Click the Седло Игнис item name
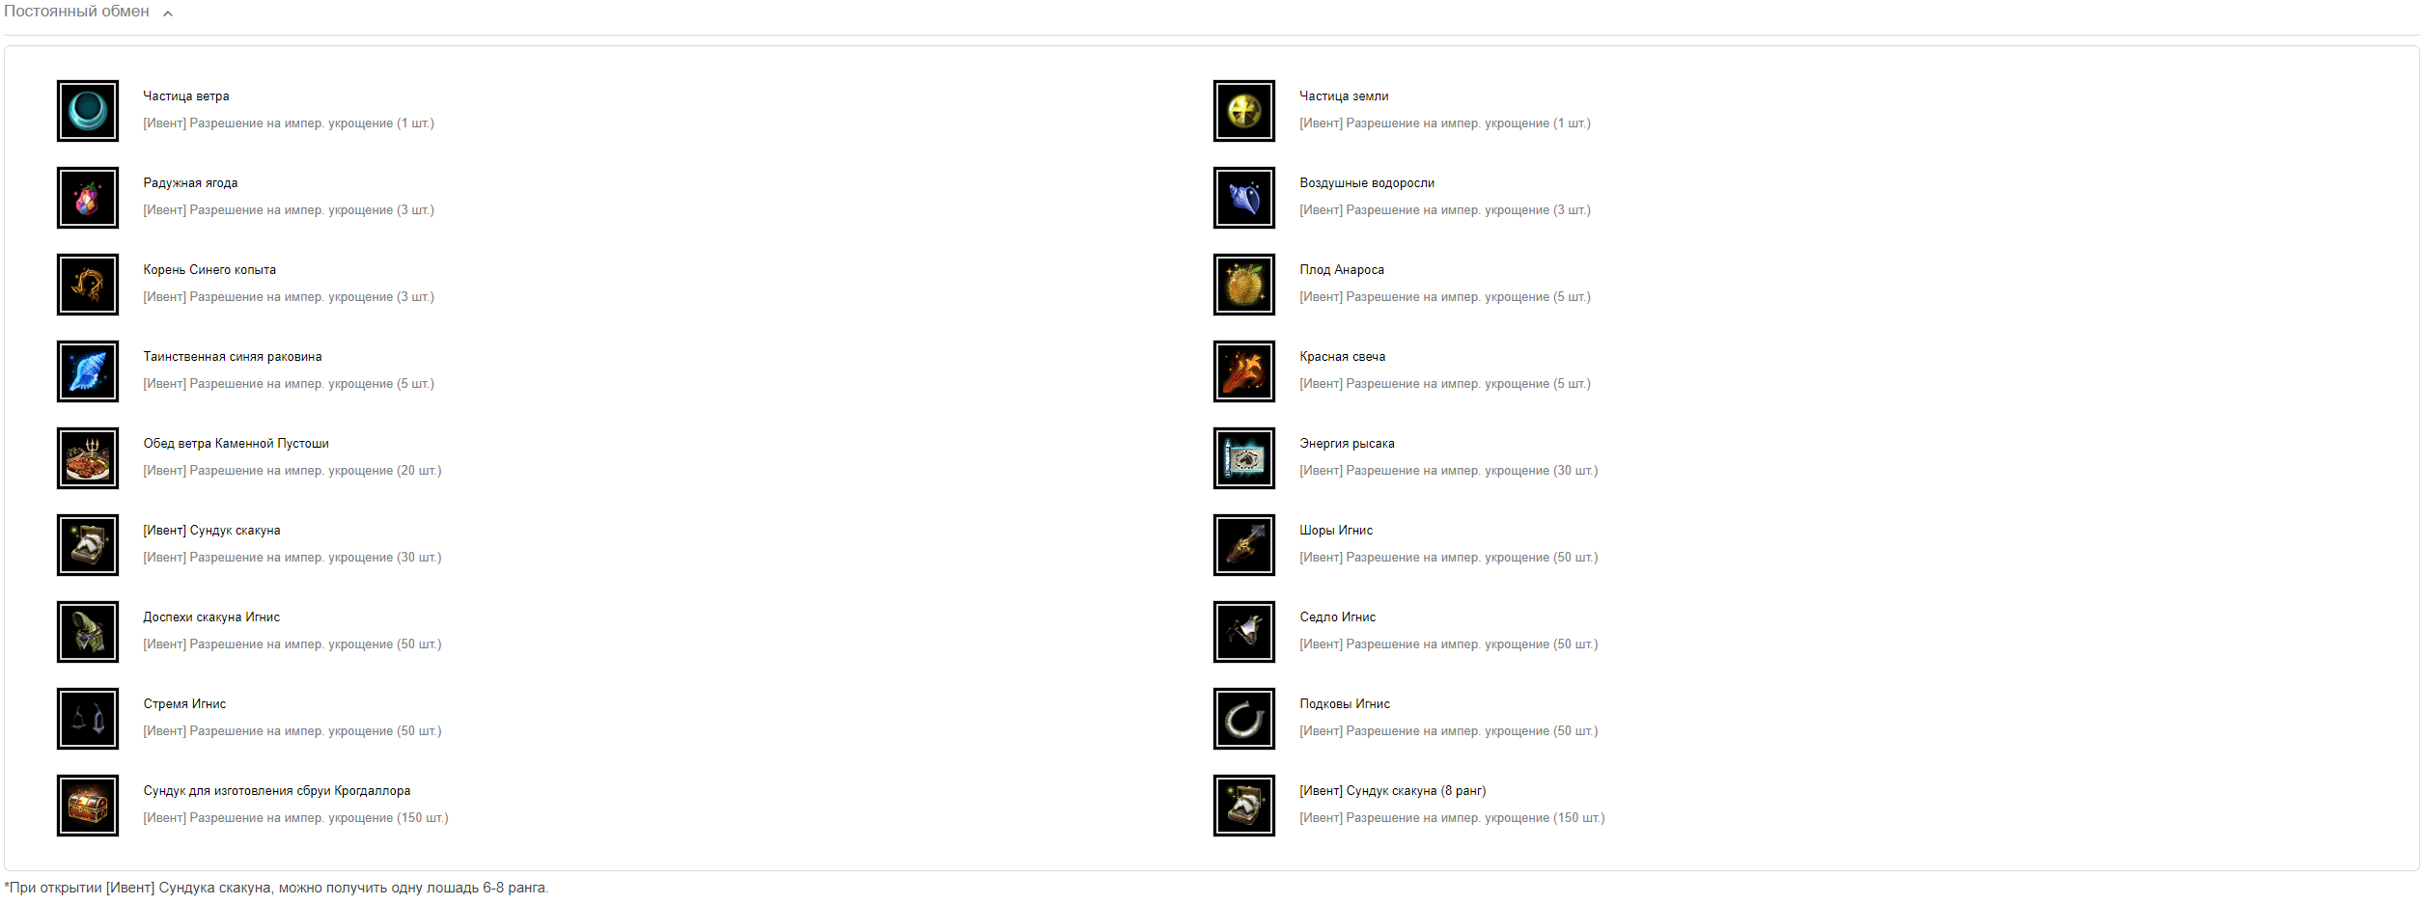 [1338, 617]
